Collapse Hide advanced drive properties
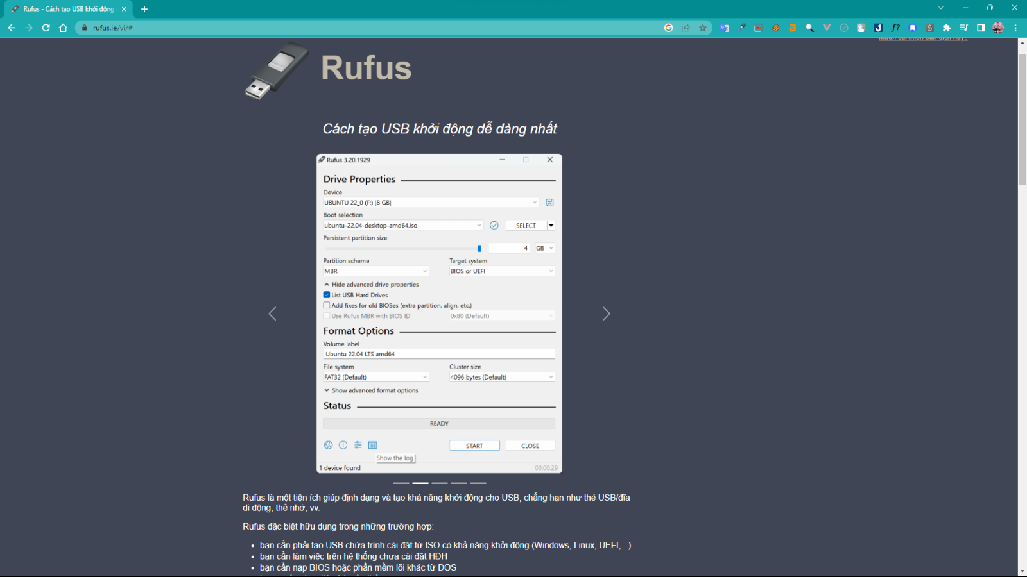Image resolution: width=1027 pixels, height=577 pixels. click(x=371, y=285)
